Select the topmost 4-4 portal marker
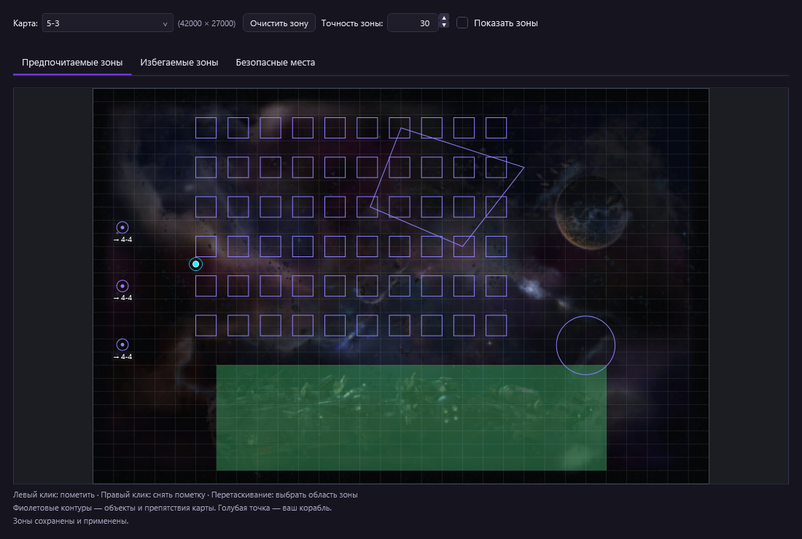 click(x=122, y=227)
